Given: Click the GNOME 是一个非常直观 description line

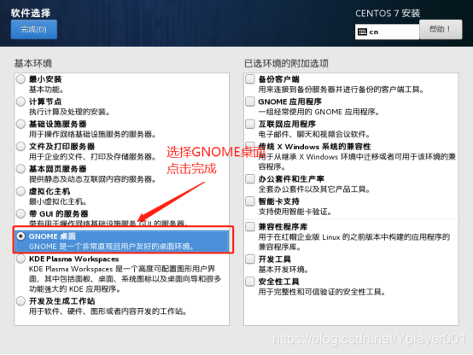Looking at the screenshot, I should click(112, 247).
